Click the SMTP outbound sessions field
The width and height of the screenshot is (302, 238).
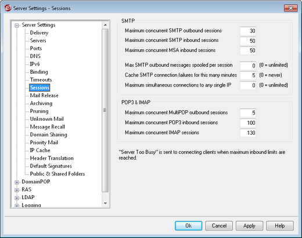coord(248,31)
